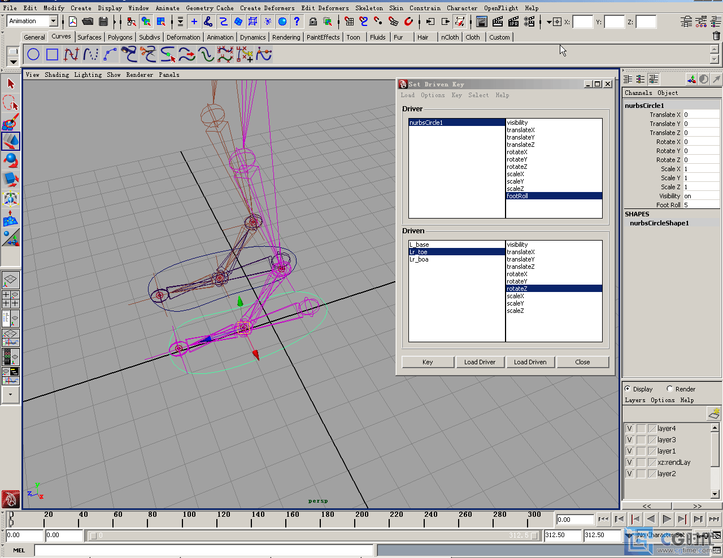Image resolution: width=723 pixels, height=558 pixels.
Task: Open render settings icon
Action: pyautogui.click(x=529, y=21)
